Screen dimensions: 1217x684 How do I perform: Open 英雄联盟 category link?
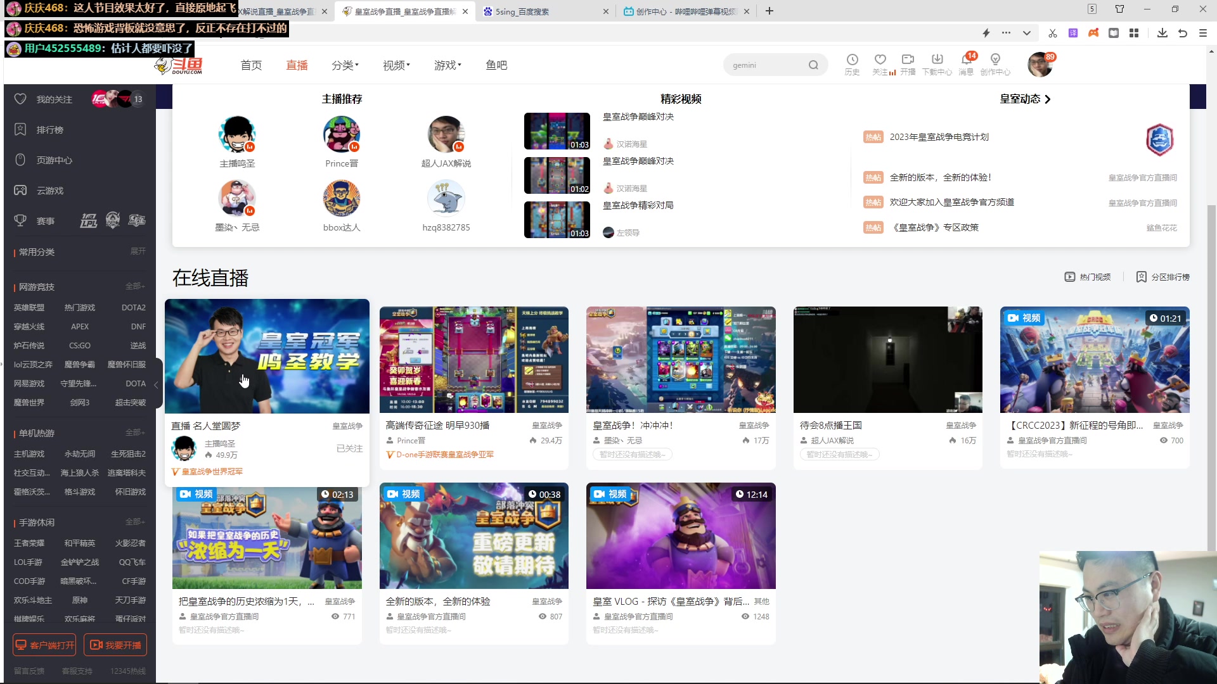tap(29, 308)
